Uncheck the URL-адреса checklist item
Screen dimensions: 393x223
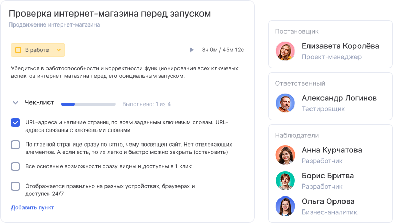tap(16, 123)
